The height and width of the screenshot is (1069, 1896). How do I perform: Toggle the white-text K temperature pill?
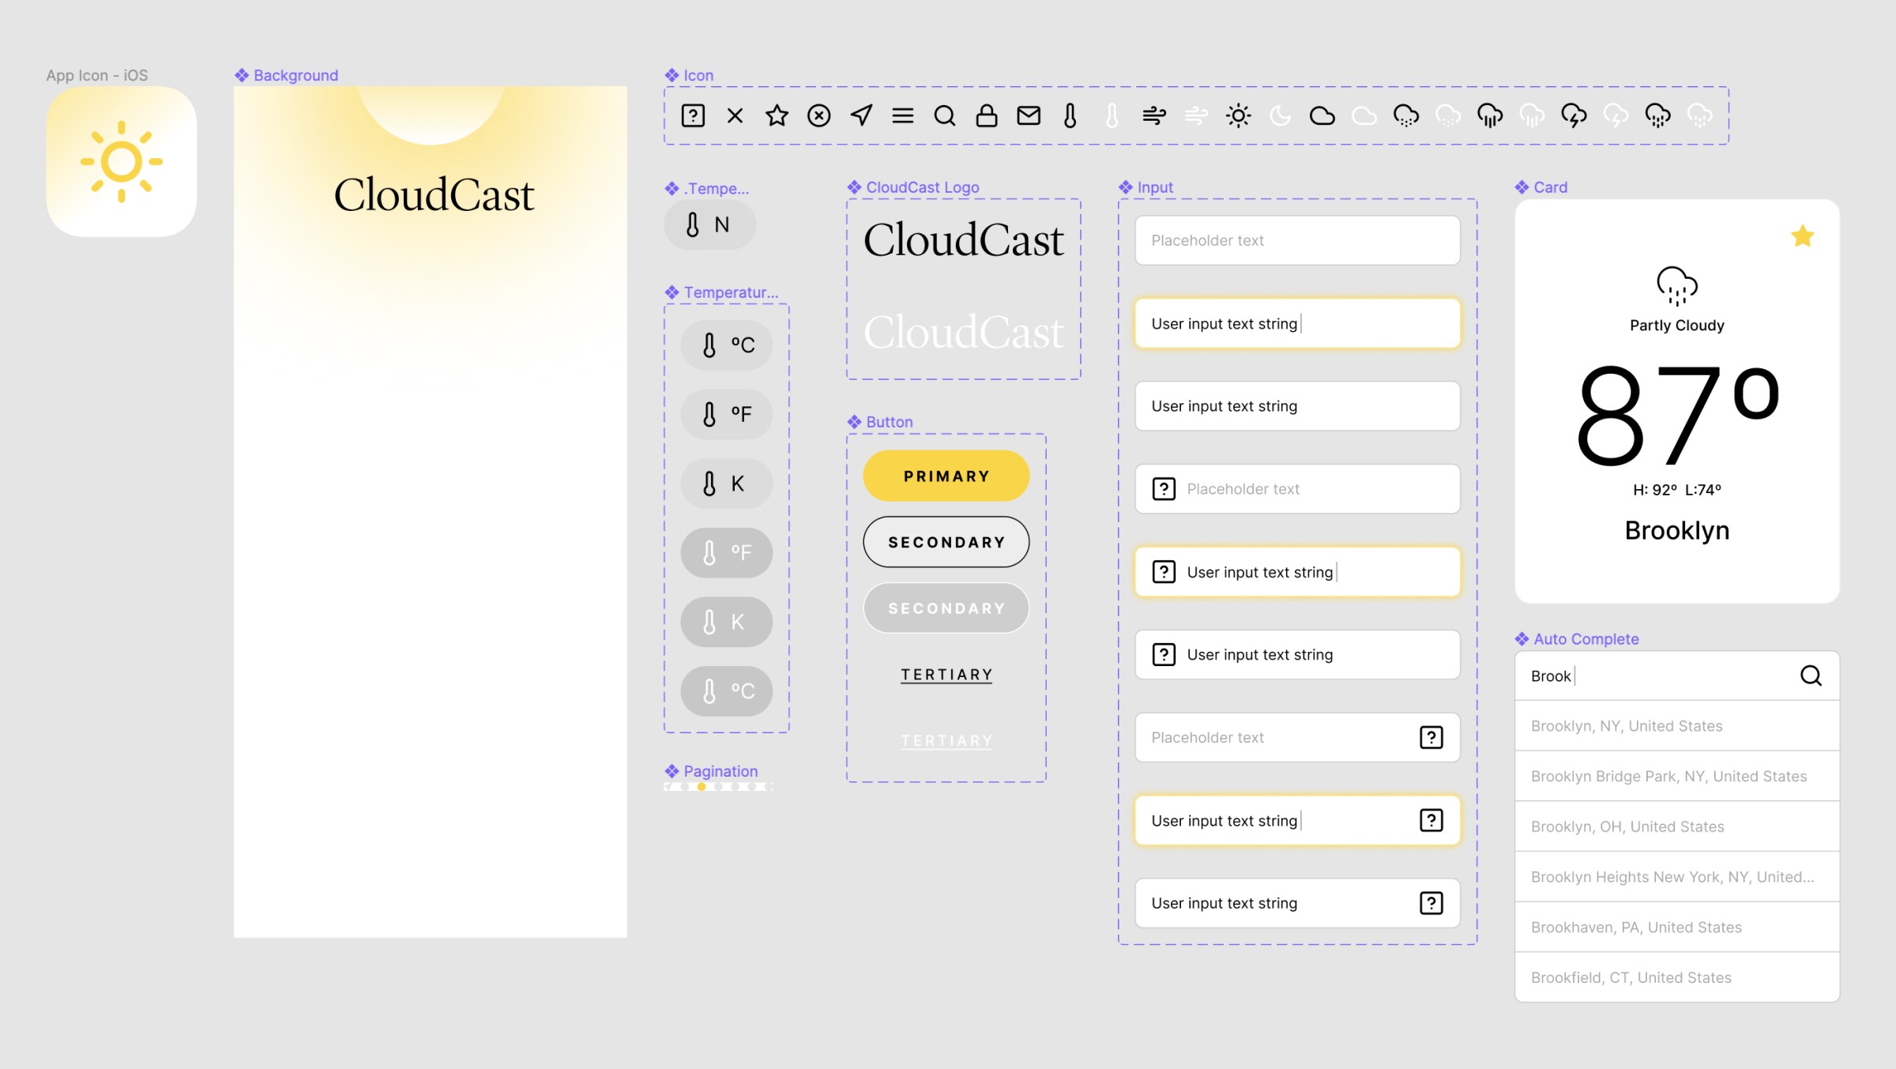727,622
